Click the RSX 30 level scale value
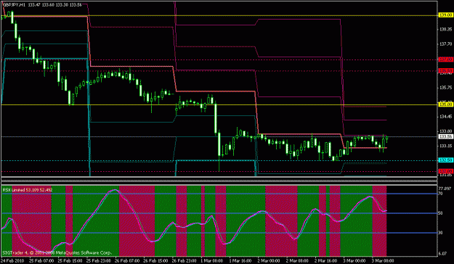Image resolution: width=454 pixels, height=264 pixels. [x=440, y=233]
